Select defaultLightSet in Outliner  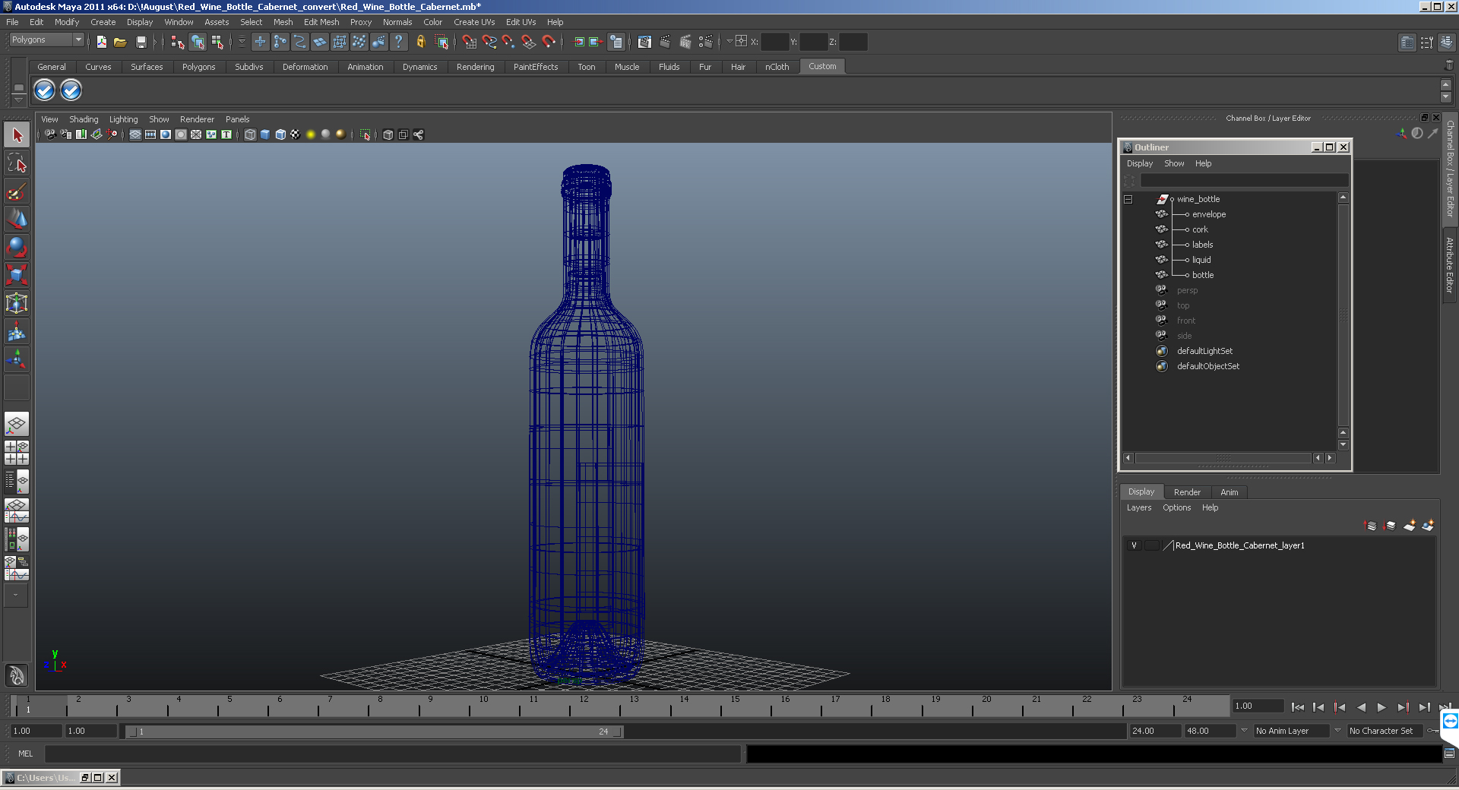click(x=1204, y=351)
